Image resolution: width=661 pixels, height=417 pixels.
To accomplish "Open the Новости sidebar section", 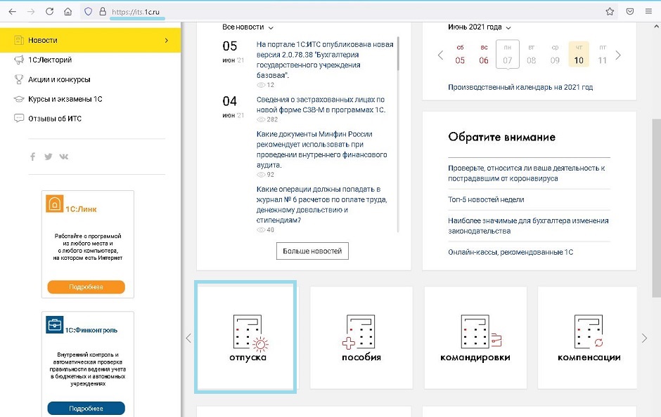I will [x=90, y=41].
